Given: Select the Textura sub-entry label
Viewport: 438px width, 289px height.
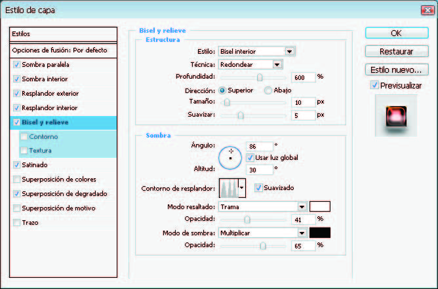Looking at the screenshot, I should click(40, 151).
